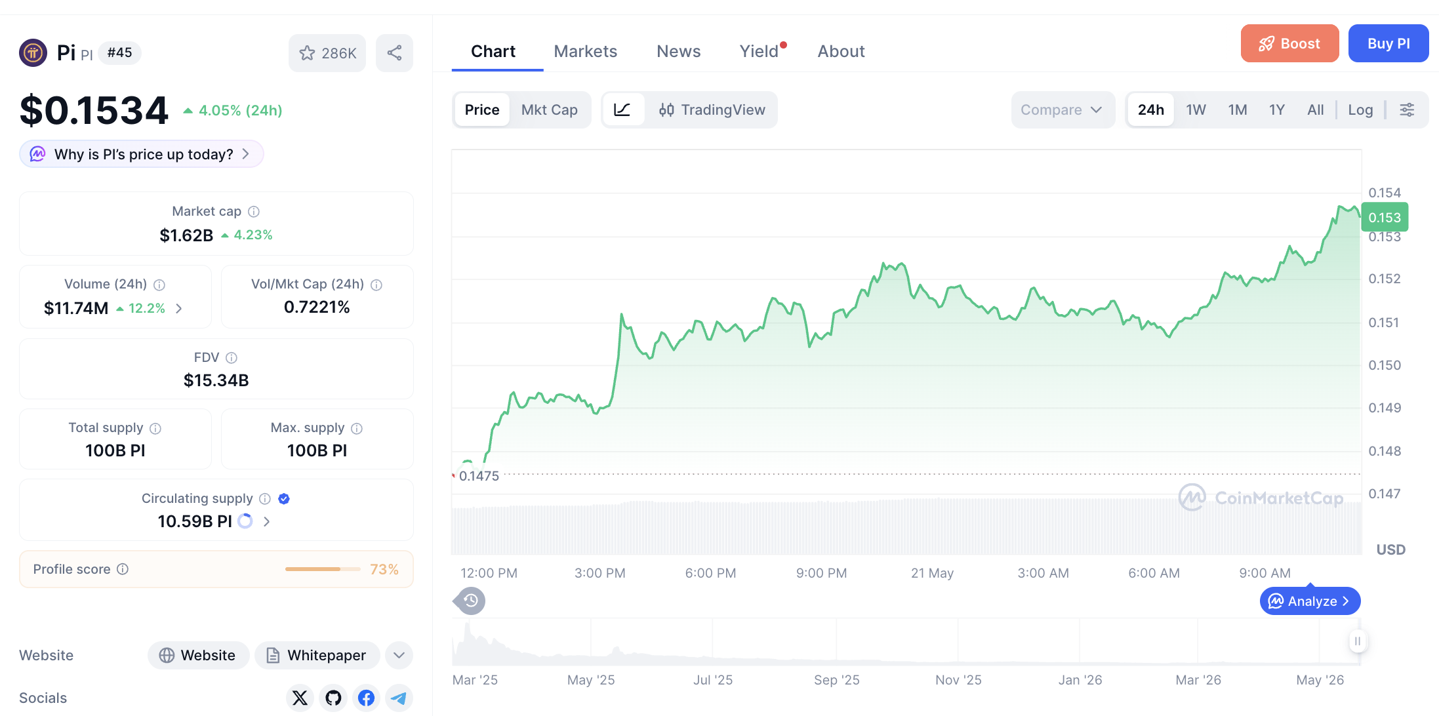Image resolution: width=1439 pixels, height=716 pixels.
Task: Click the Pi coin logo icon
Action: pos(33,53)
